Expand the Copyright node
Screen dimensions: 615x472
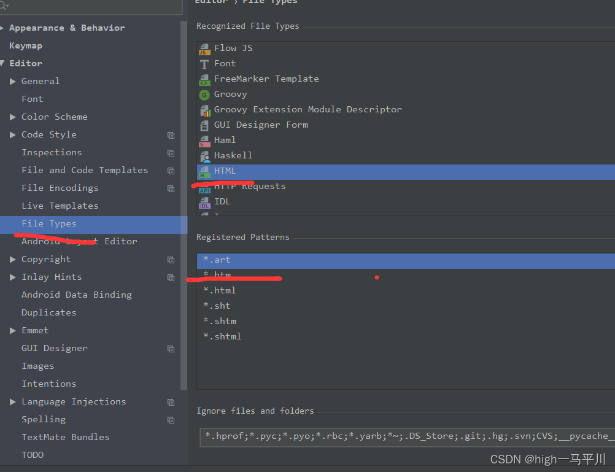click(12, 260)
